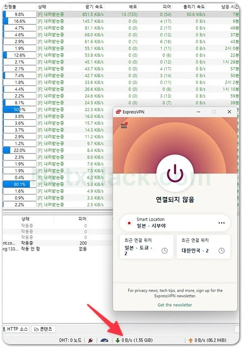Sort by the 남은 시간 column header

point(223,7)
